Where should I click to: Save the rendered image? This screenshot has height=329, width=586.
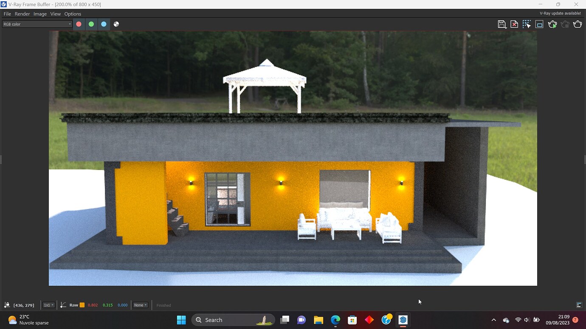[x=502, y=24]
